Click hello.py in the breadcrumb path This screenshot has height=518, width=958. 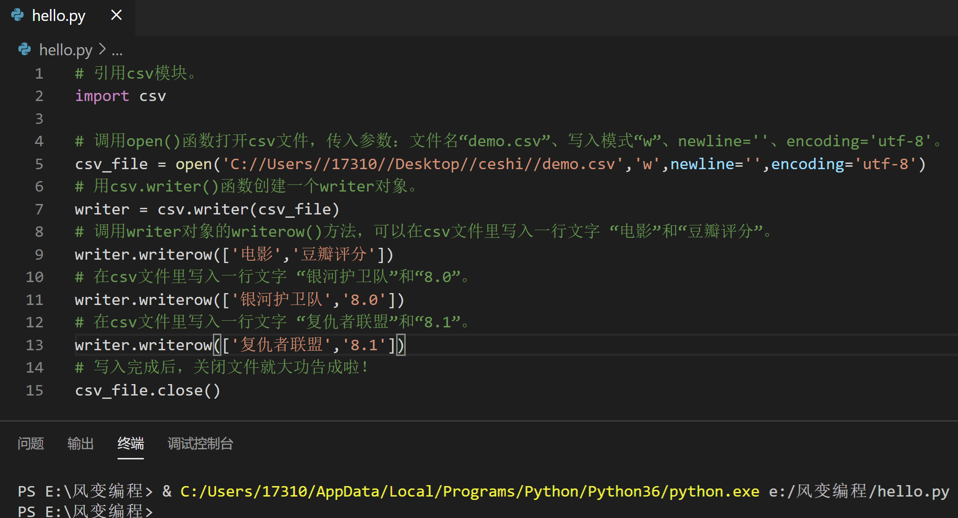(x=66, y=50)
